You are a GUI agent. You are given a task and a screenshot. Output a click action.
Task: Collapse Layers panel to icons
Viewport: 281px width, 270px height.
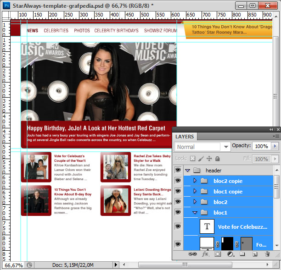coord(271,129)
